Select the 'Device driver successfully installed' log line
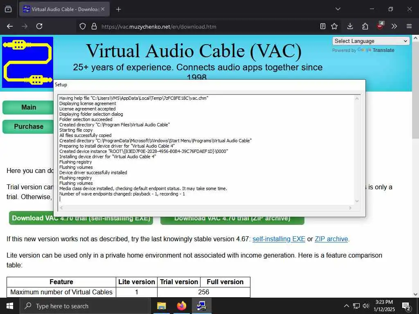 pos(93,173)
